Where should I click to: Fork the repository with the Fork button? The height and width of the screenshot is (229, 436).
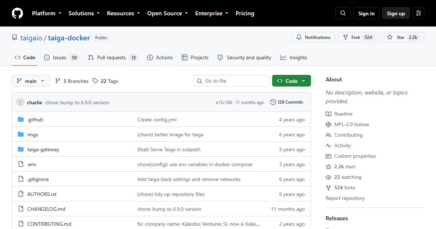click(359, 37)
